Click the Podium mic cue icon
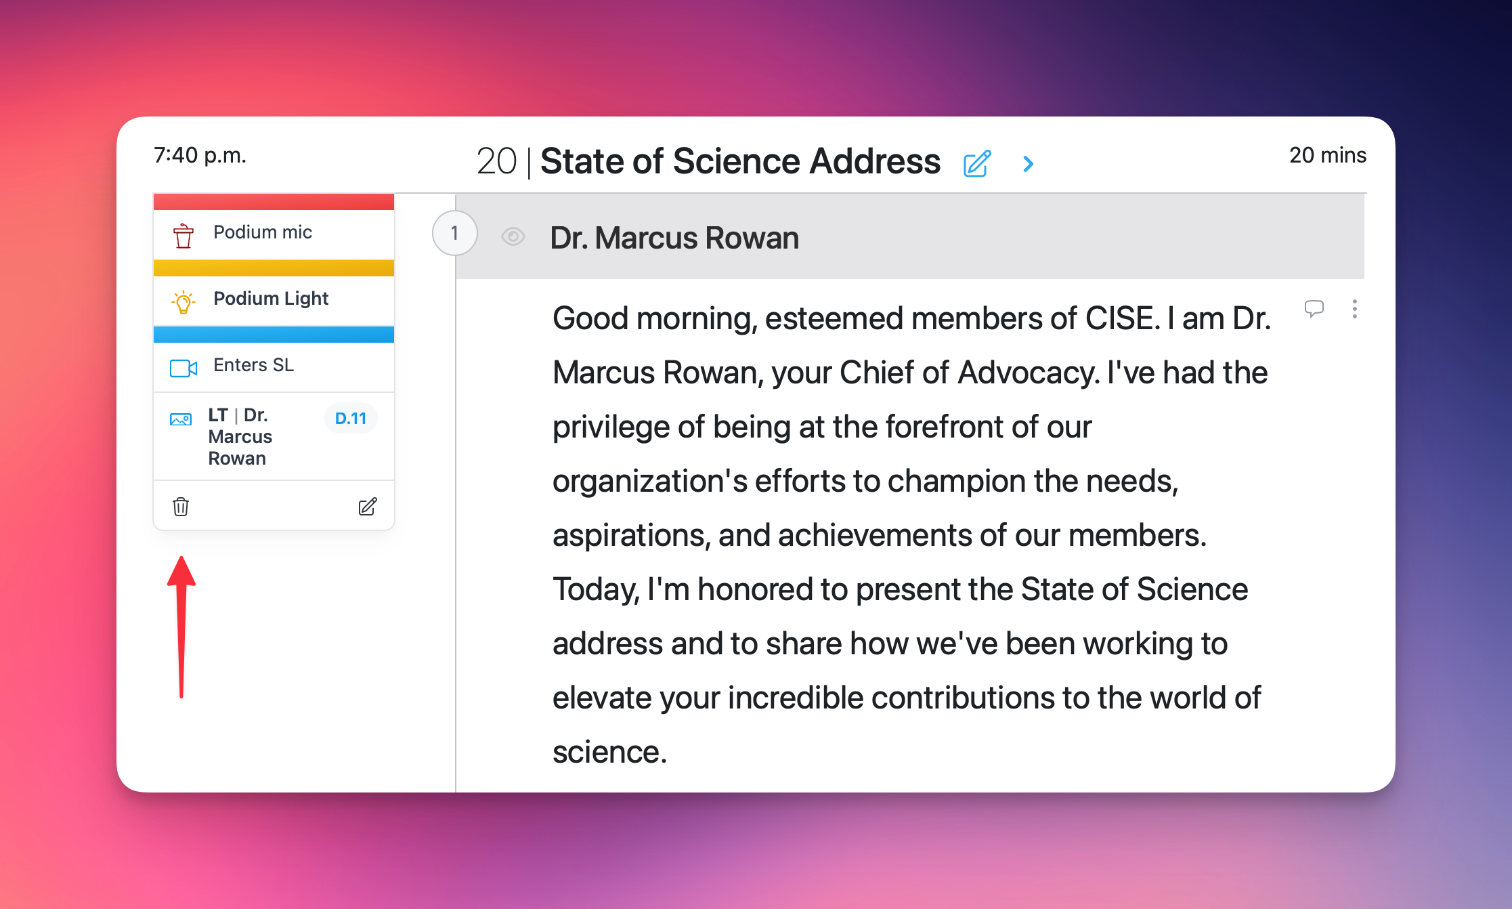The width and height of the screenshot is (1512, 909). click(x=183, y=235)
